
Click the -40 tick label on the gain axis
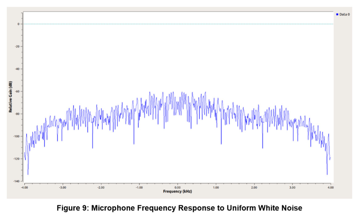18,69
